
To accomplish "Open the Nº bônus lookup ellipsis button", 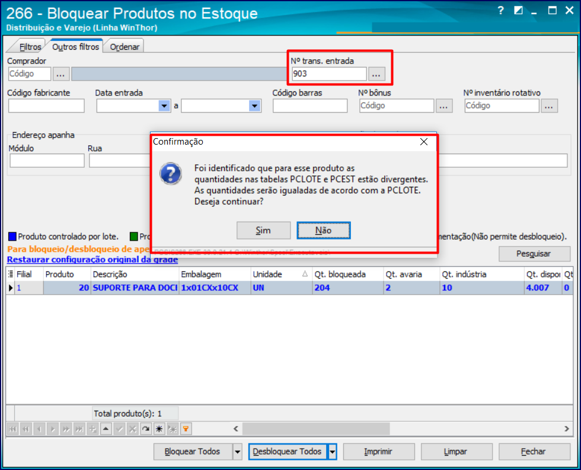I will click(444, 106).
